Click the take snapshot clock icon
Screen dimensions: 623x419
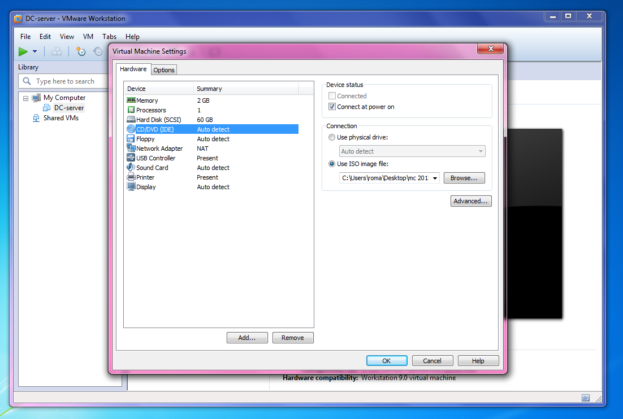[x=81, y=51]
